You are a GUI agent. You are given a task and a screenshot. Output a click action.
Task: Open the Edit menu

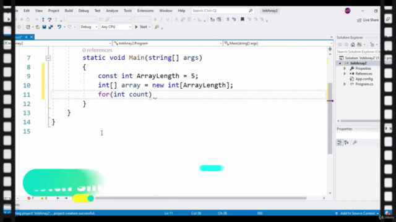coord(27,10)
